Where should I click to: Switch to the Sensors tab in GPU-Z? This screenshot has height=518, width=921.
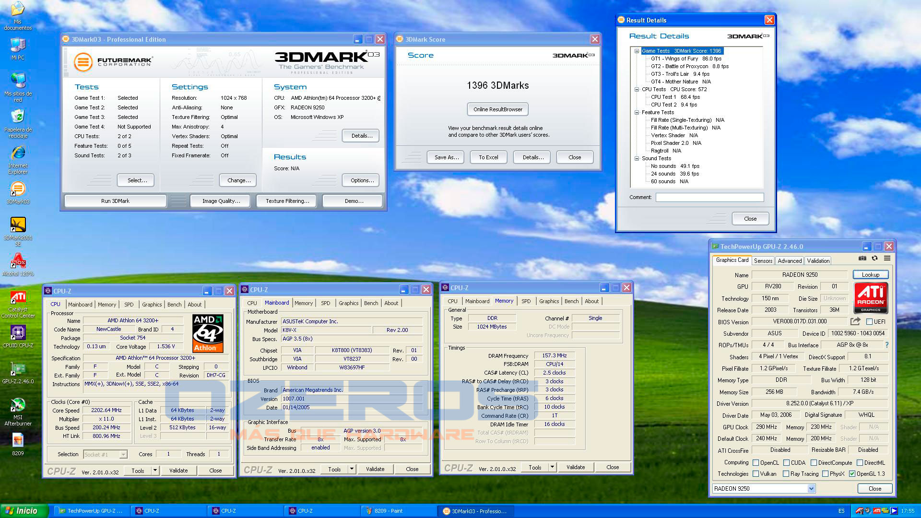(763, 261)
